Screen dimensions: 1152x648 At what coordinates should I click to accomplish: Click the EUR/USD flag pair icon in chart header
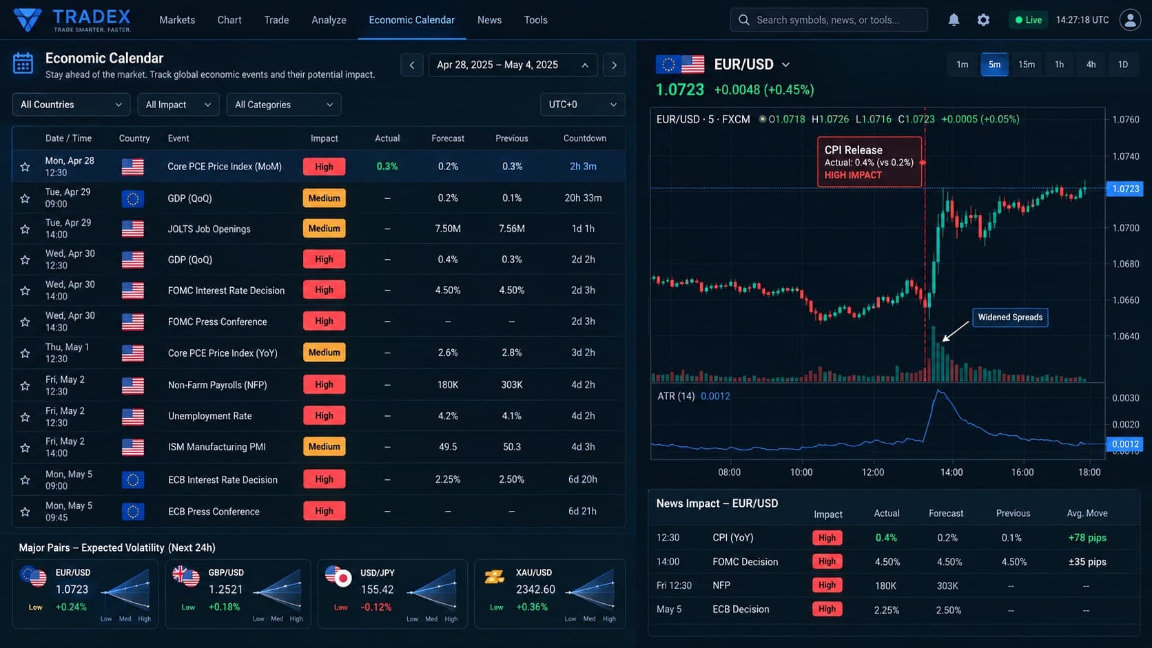[x=680, y=64]
